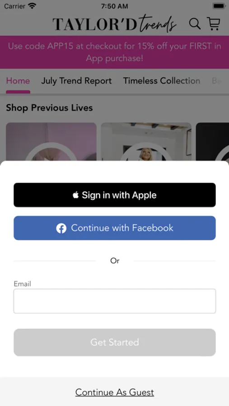The width and height of the screenshot is (229, 406).
Task: Tap the Facebook logo icon
Action: (61, 228)
